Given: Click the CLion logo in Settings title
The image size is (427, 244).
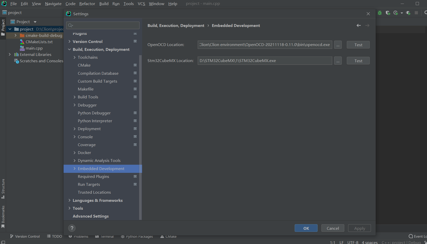Looking at the screenshot, I should (68, 14).
